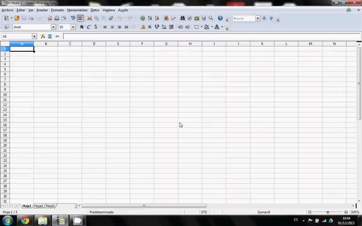Open the Arial font name dropdown
This screenshot has height=226, width=362.
click(x=53, y=27)
